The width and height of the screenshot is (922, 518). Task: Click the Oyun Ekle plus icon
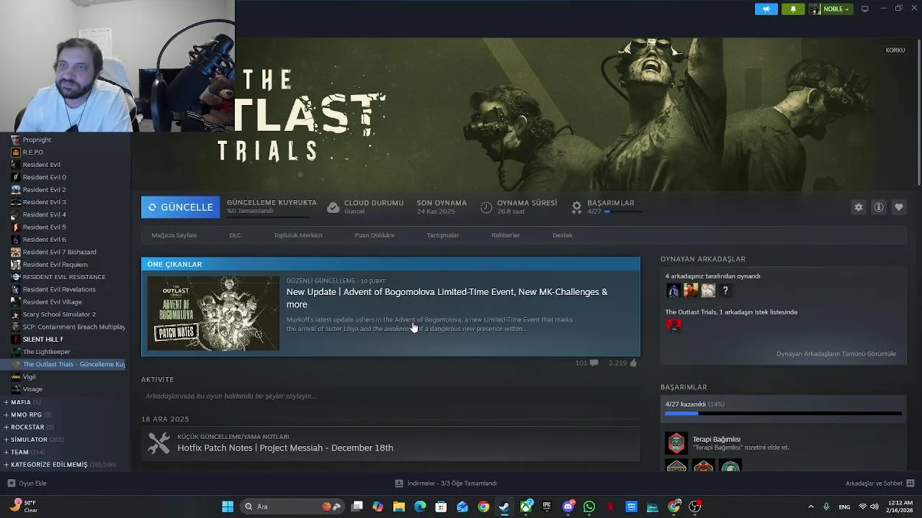pyautogui.click(x=11, y=483)
